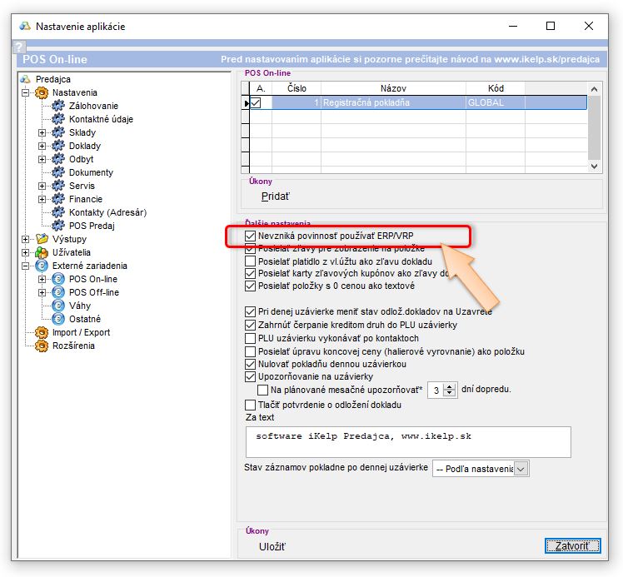Expand the Financie tree node

pyautogui.click(x=42, y=199)
